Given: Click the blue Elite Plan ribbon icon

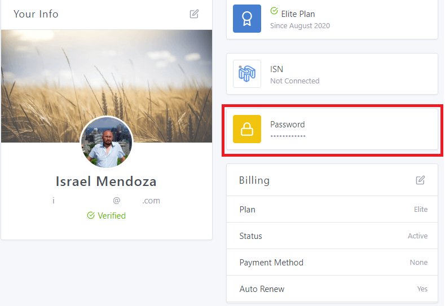Looking at the screenshot, I should tap(247, 19).
